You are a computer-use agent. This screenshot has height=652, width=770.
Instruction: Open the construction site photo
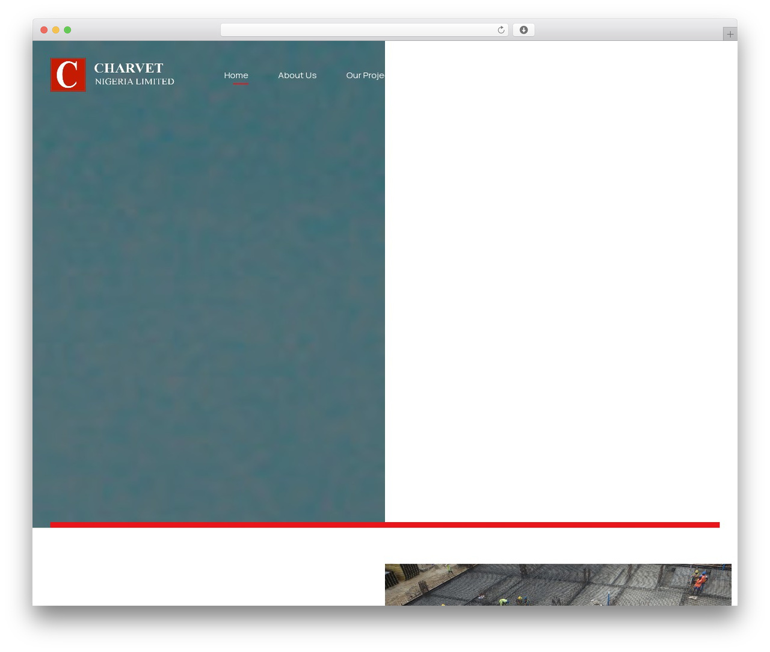pyautogui.click(x=558, y=585)
